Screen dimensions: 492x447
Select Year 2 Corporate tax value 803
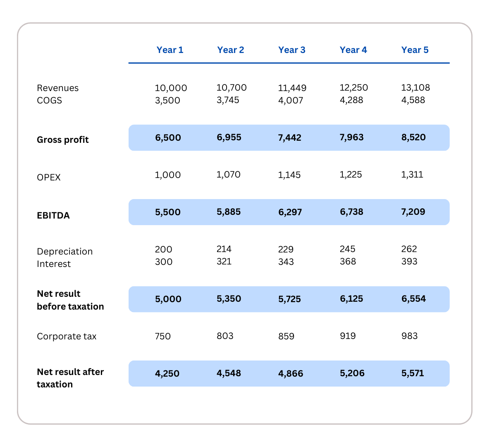(225, 336)
